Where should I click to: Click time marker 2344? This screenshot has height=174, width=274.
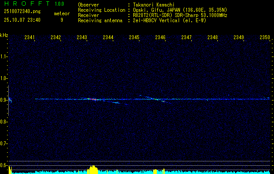click(108, 37)
